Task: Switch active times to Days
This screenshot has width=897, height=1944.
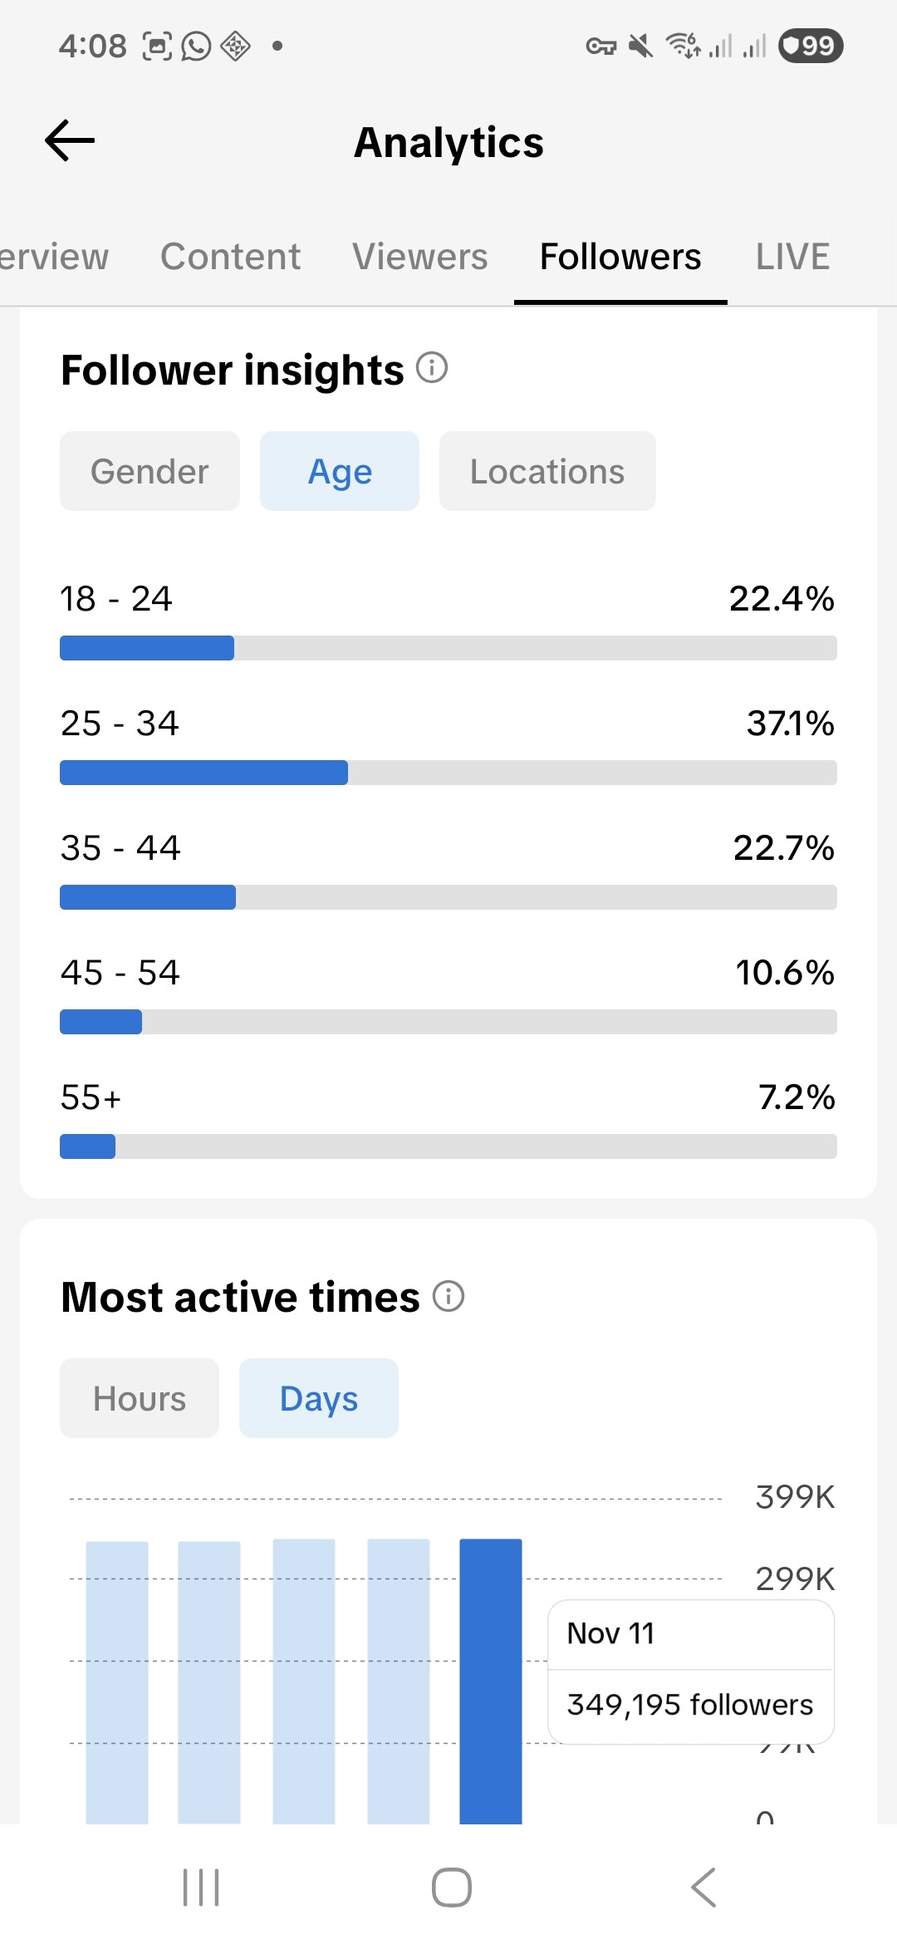Action: point(319,1398)
